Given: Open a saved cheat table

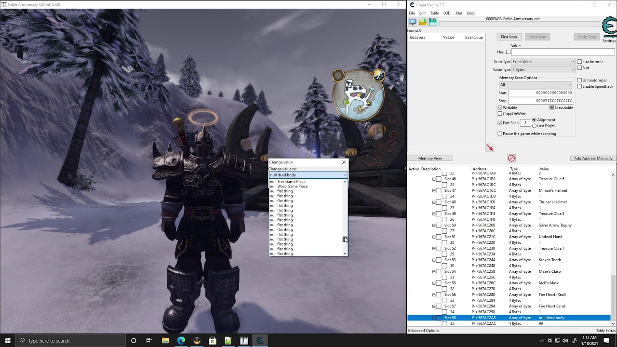Looking at the screenshot, I should pyautogui.click(x=423, y=22).
